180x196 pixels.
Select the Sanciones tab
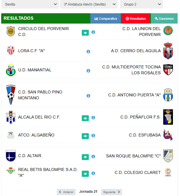click(x=164, y=19)
